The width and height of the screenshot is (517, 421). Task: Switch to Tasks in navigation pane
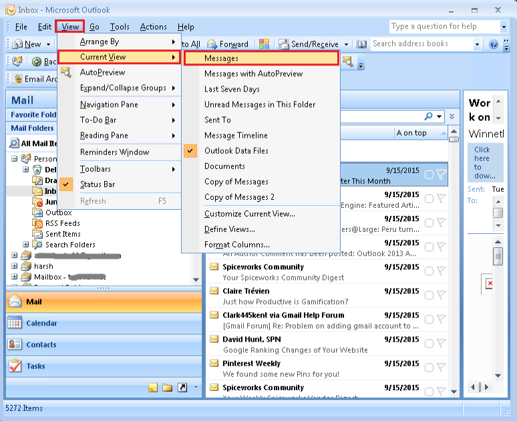click(104, 366)
